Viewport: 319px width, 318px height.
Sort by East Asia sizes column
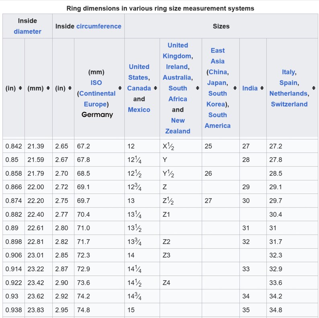[235, 88]
